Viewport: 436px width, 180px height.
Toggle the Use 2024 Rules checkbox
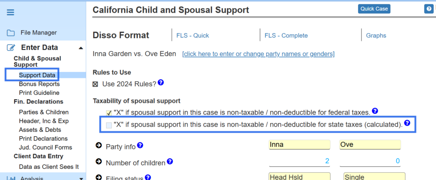tap(96, 84)
